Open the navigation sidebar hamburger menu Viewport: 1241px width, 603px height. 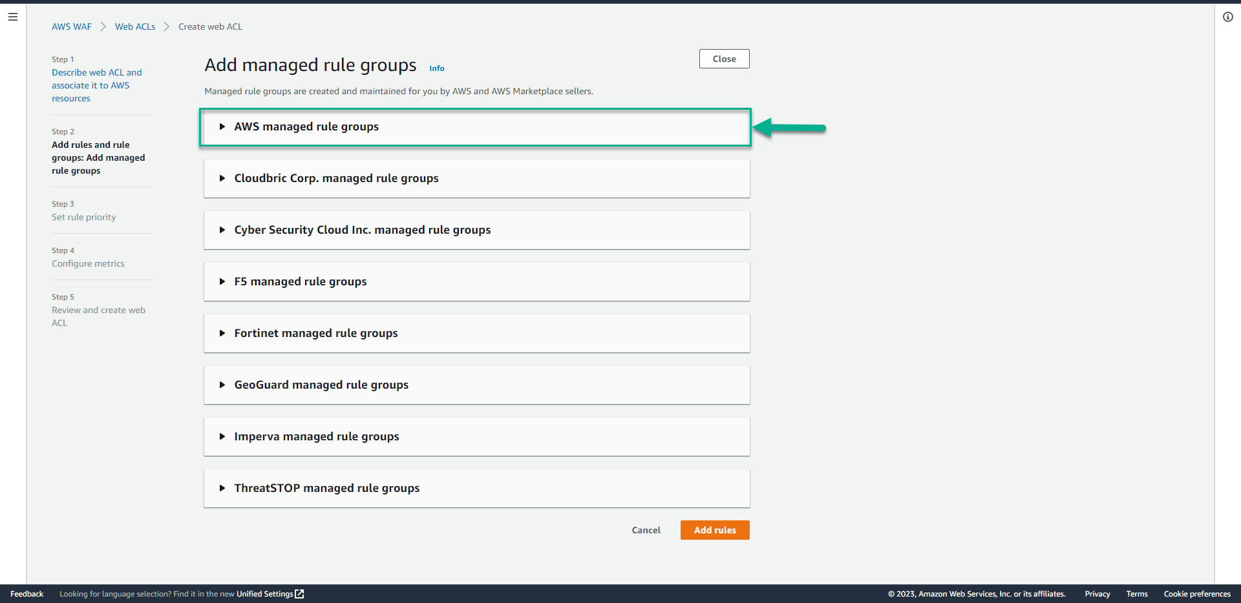coord(12,17)
